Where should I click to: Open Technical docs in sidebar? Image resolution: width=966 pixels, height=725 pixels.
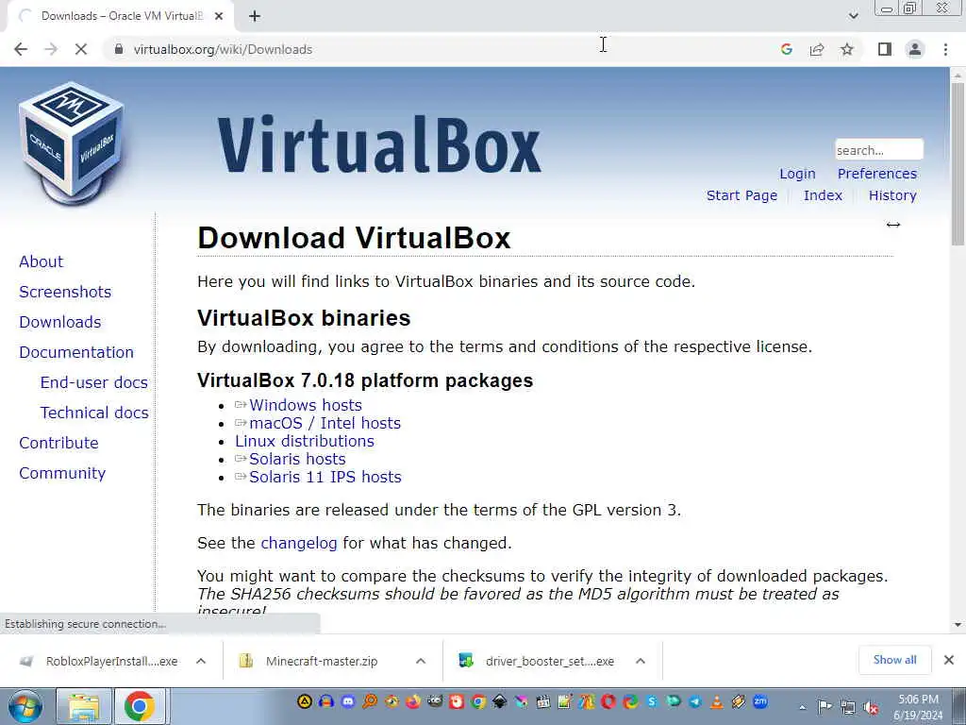pyautogui.click(x=94, y=413)
